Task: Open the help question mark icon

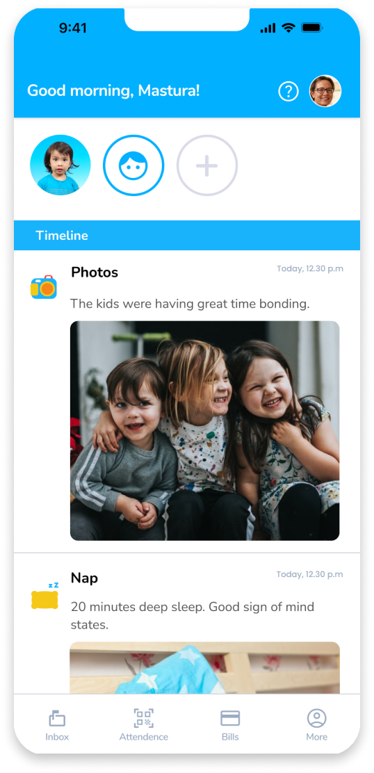Action: [x=288, y=92]
